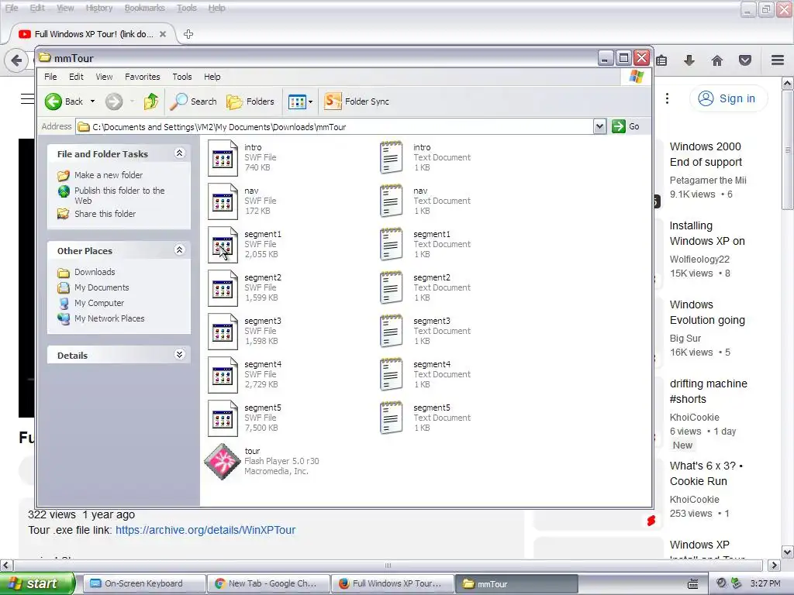Select the segment1 SWF file icon

pyautogui.click(x=223, y=246)
